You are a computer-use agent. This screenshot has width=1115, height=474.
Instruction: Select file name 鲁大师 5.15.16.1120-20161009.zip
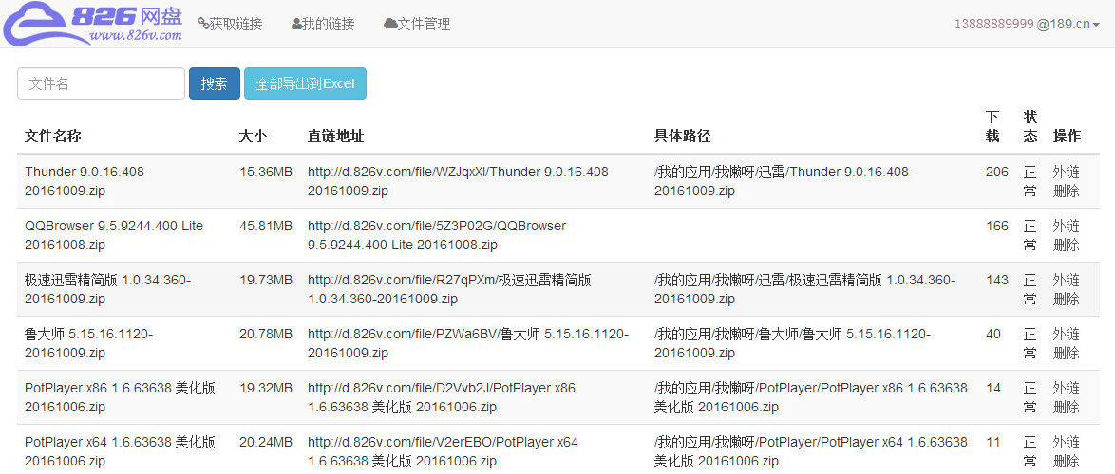tap(89, 343)
